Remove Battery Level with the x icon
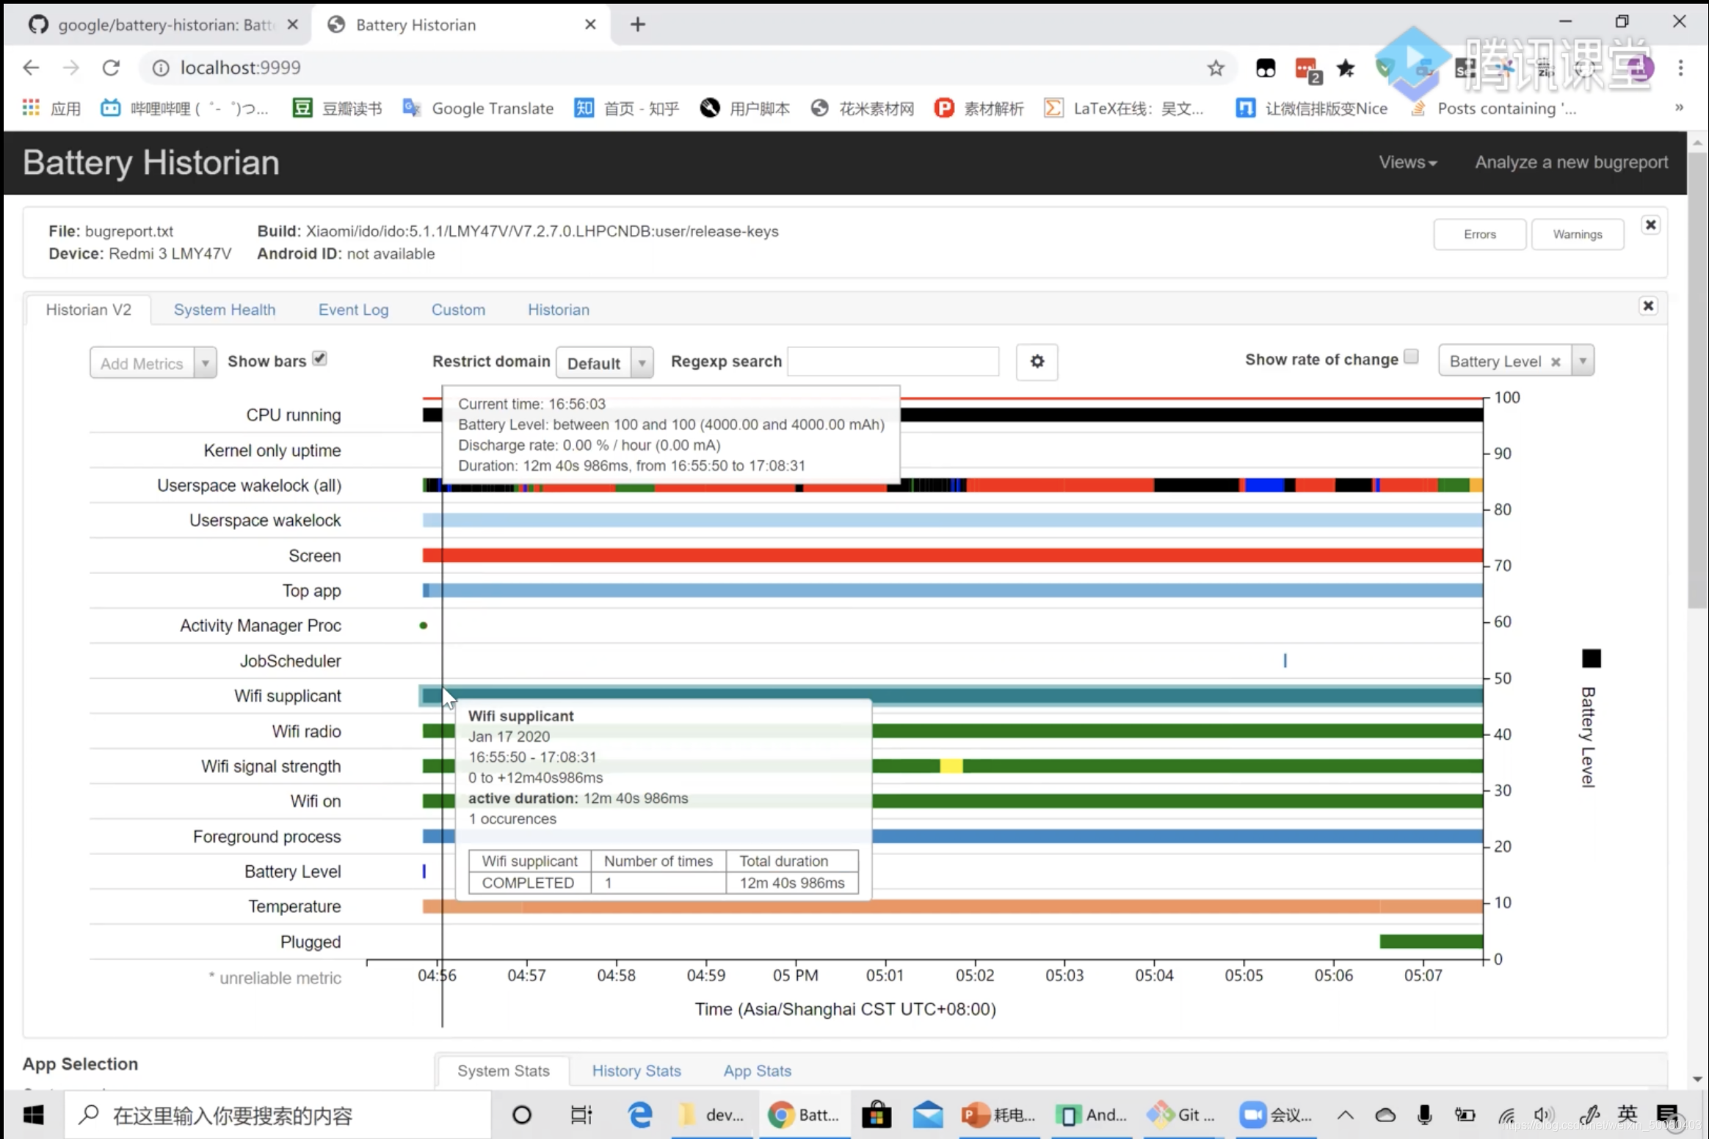1709x1139 pixels. pos(1555,361)
